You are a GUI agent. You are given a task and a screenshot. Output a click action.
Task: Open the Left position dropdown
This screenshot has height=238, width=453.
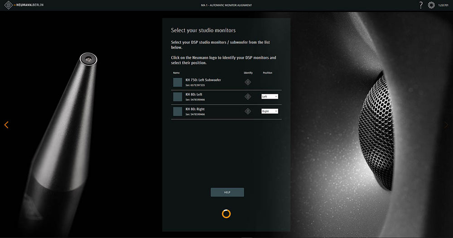tap(270, 97)
